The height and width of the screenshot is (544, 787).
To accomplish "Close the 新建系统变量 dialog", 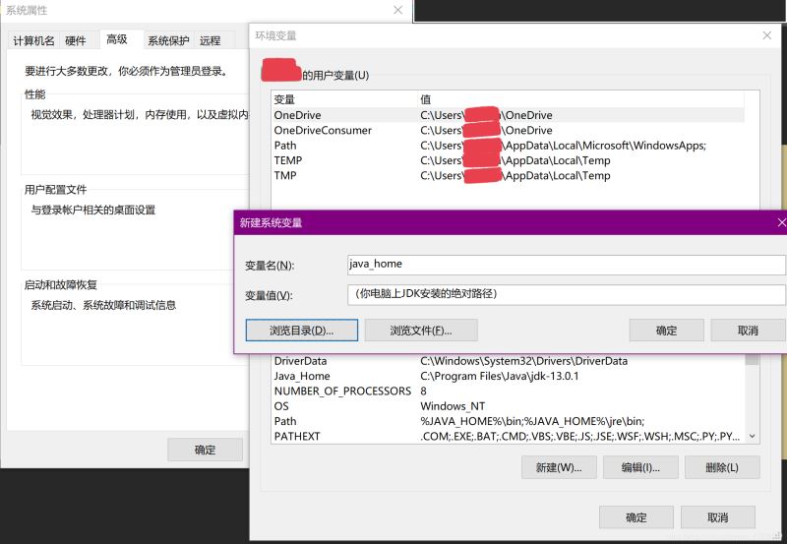I will 781,222.
